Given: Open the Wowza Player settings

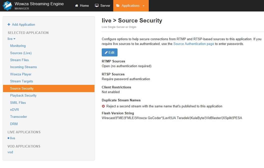Looking at the screenshot, I should pyautogui.click(x=21, y=74).
